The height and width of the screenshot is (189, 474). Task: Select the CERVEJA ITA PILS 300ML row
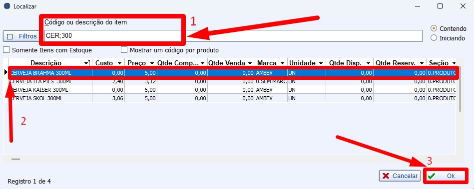pyautogui.click(x=232, y=81)
